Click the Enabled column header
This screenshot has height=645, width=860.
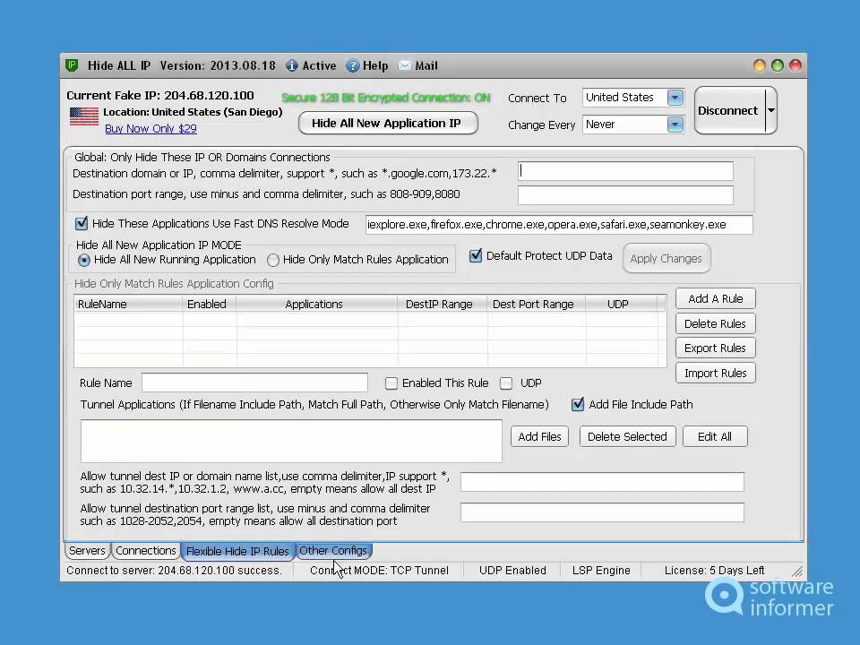pos(209,304)
